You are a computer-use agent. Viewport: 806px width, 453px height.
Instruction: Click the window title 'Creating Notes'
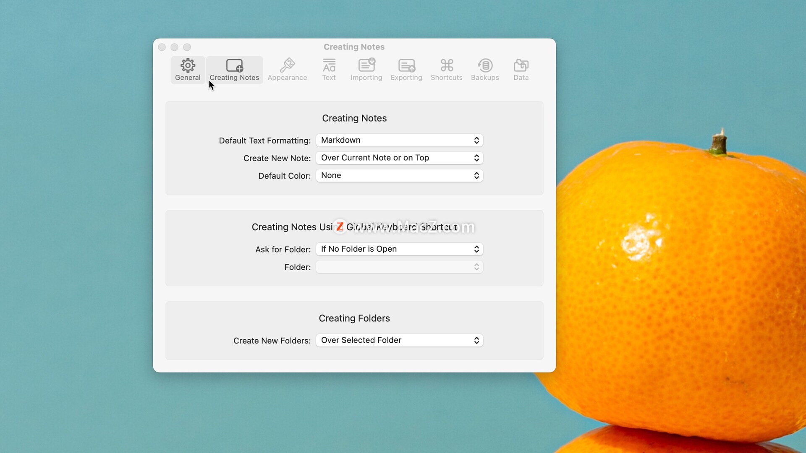click(354, 47)
